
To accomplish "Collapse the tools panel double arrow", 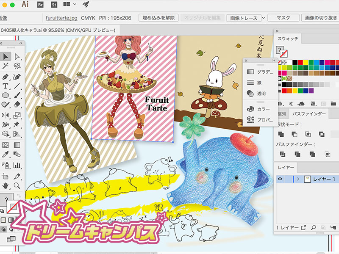I will (21, 43).
